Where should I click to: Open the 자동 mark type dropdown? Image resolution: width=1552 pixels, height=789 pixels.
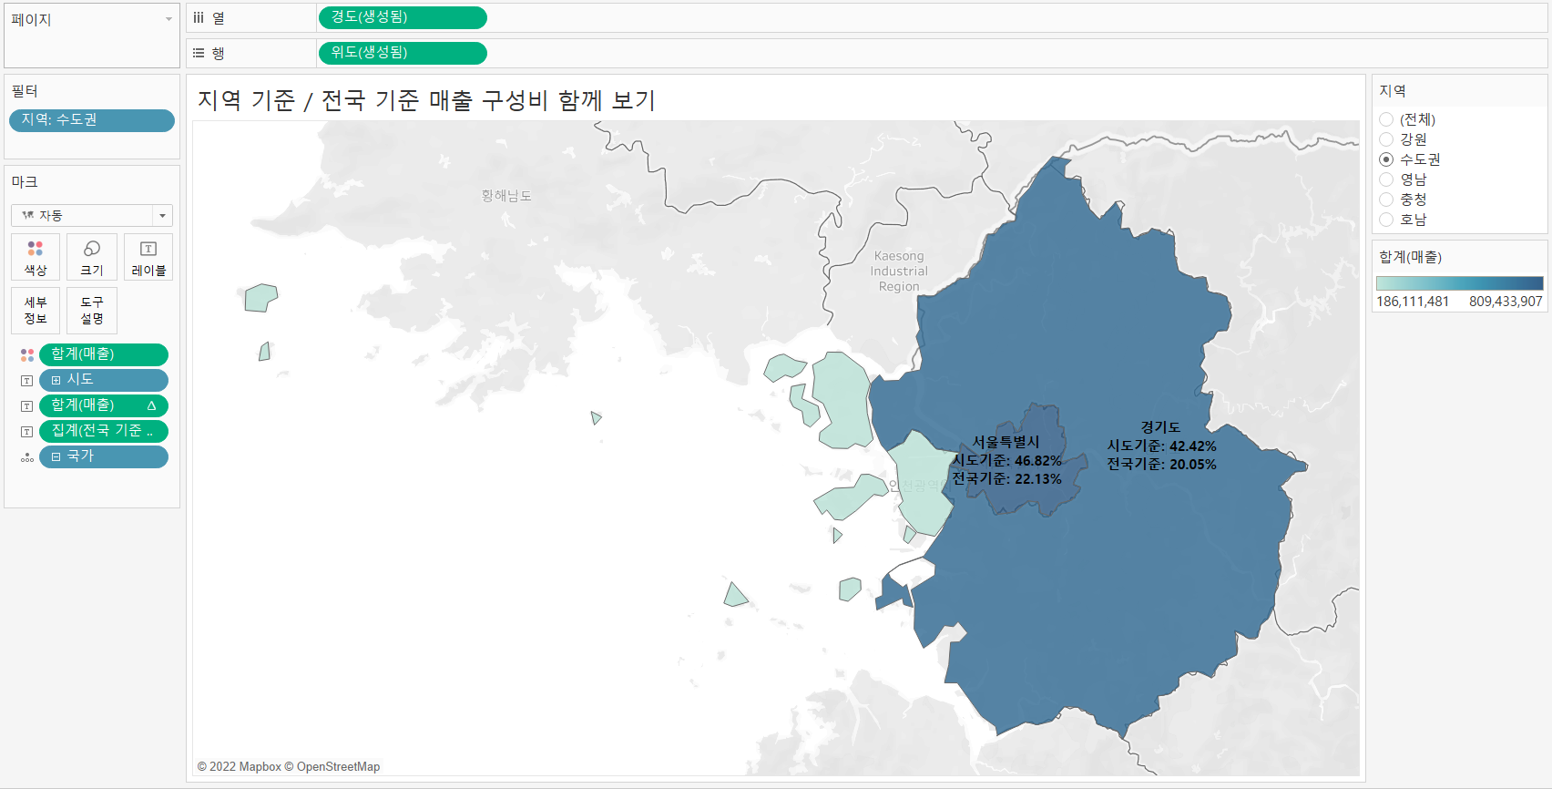(x=92, y=215)
